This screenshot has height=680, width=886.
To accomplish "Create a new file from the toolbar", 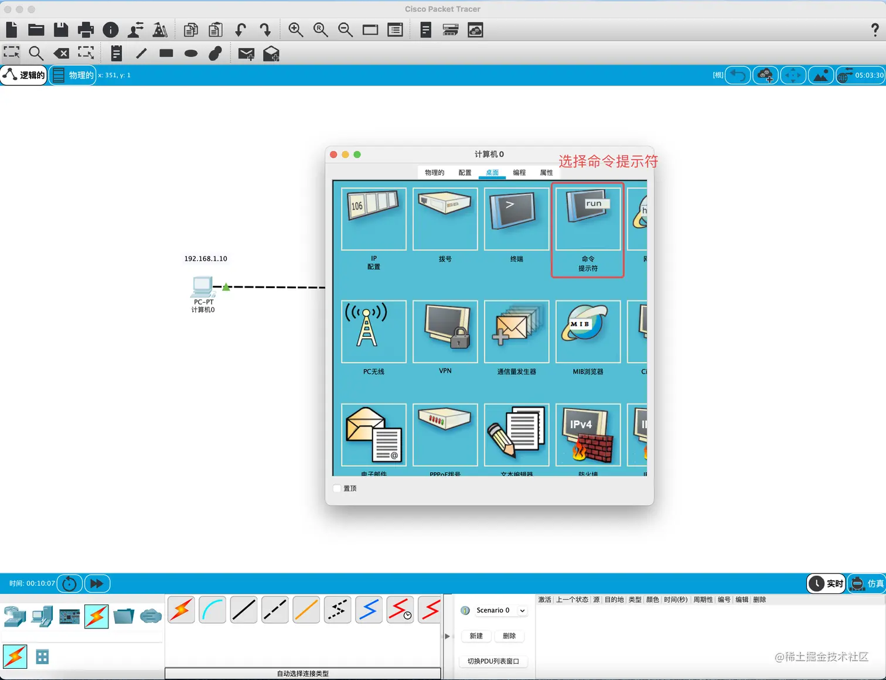I will click(x=12, y=29).
